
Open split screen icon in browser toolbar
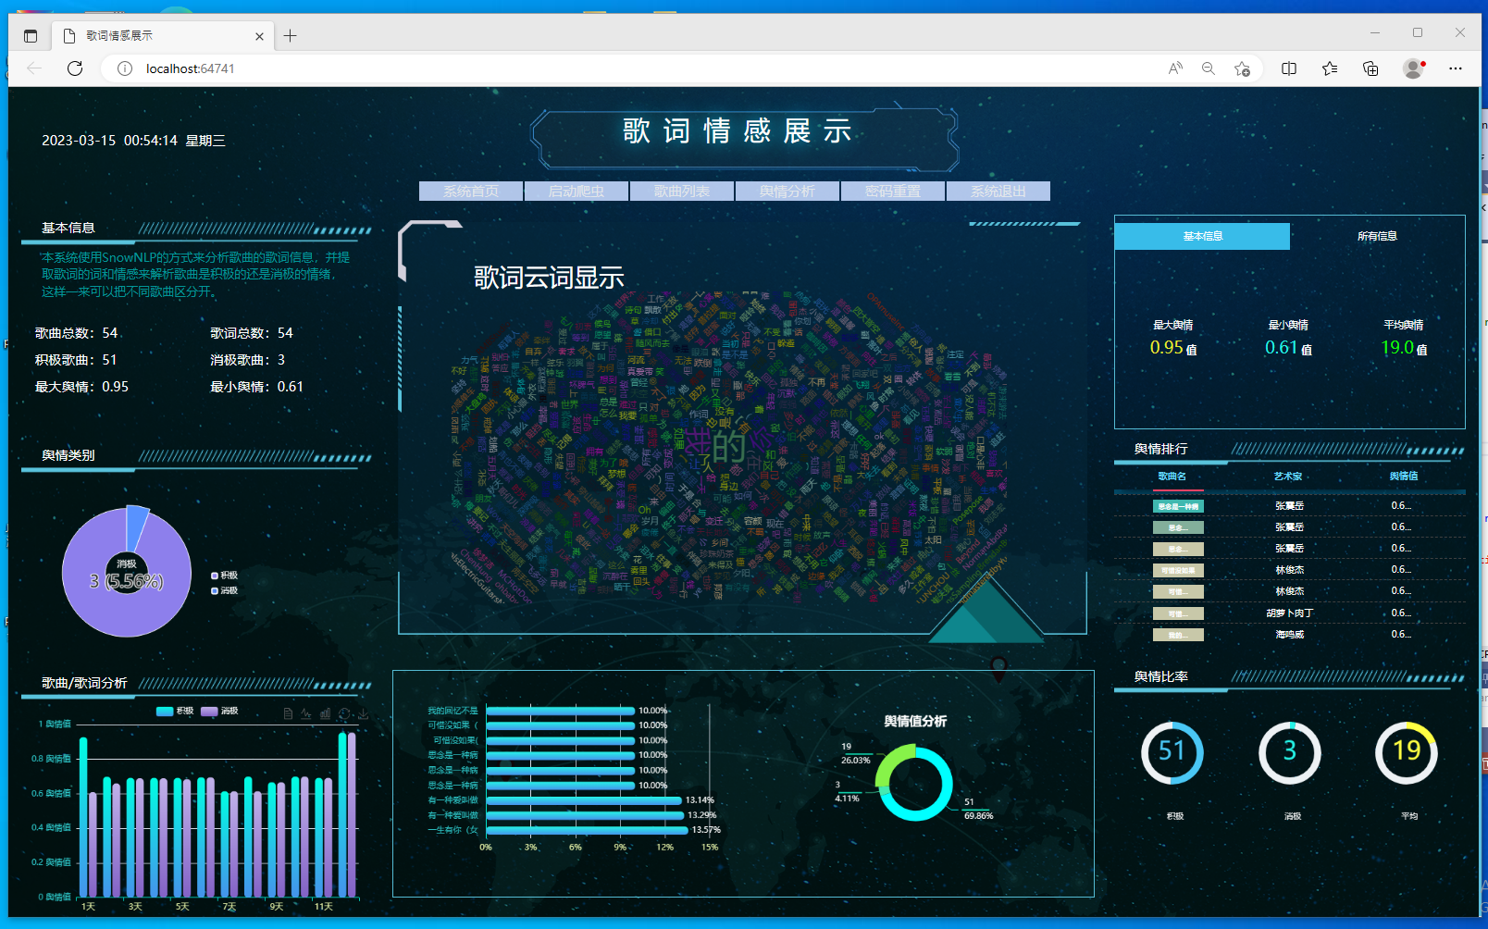point(1289,68)
